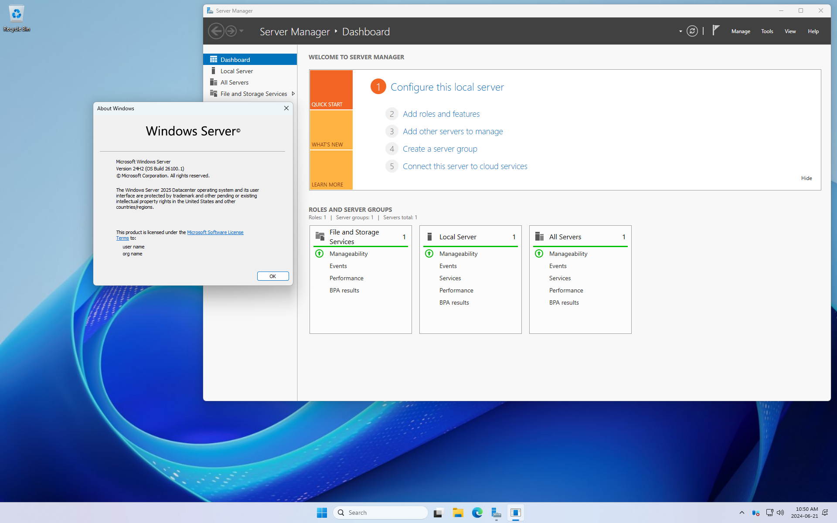The image size is (837, 523).
Task: Click BPA results in File and Storage tile
Action: (x=344, y=290)
